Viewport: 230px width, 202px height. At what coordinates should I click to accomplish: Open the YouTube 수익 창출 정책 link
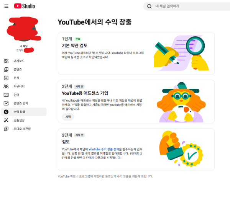pos(104,149)
